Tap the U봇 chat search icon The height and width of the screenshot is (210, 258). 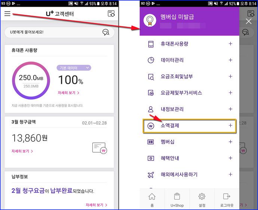pos(106,32)
